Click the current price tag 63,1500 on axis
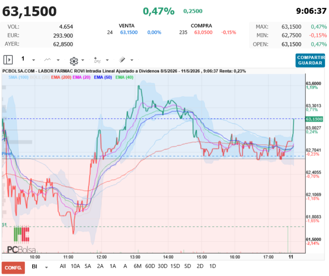 [x=314, y=119]
